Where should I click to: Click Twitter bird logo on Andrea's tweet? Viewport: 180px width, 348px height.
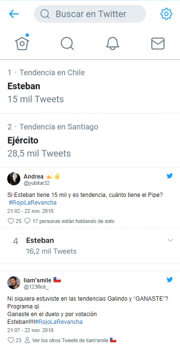[x=170, y=176]
